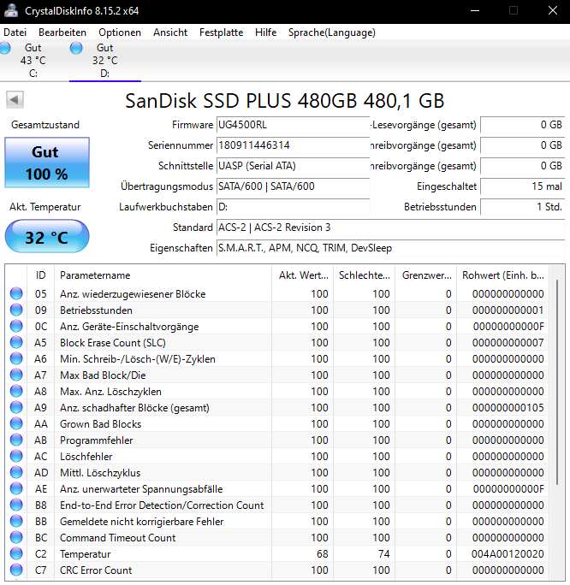Click the CrystalDiskInfo app icon in title bar
This screenshot has width=570, height=585.
coord(11,10)
